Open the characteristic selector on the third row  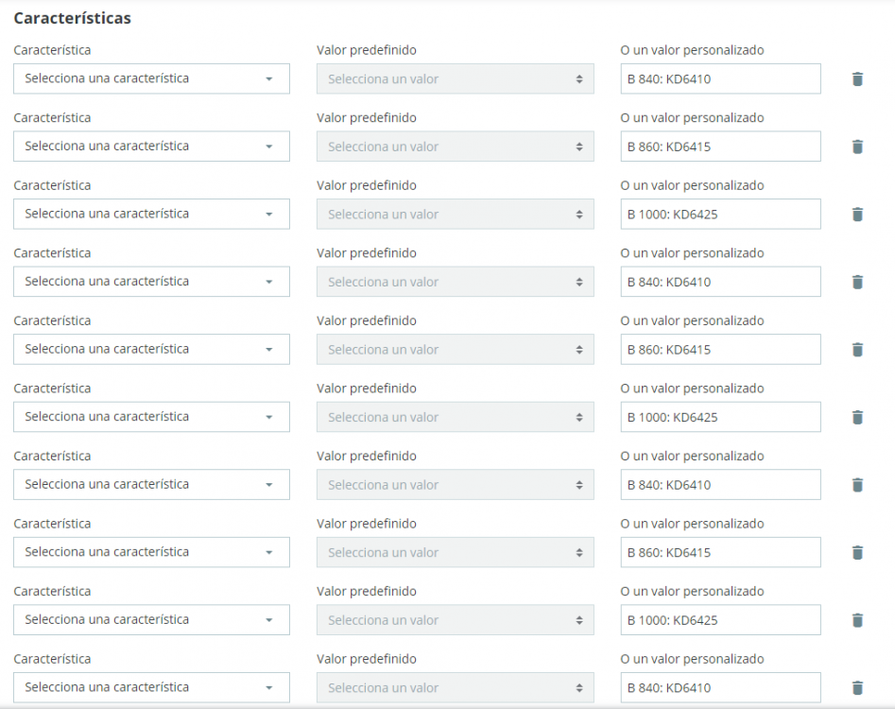pos(151,214)
